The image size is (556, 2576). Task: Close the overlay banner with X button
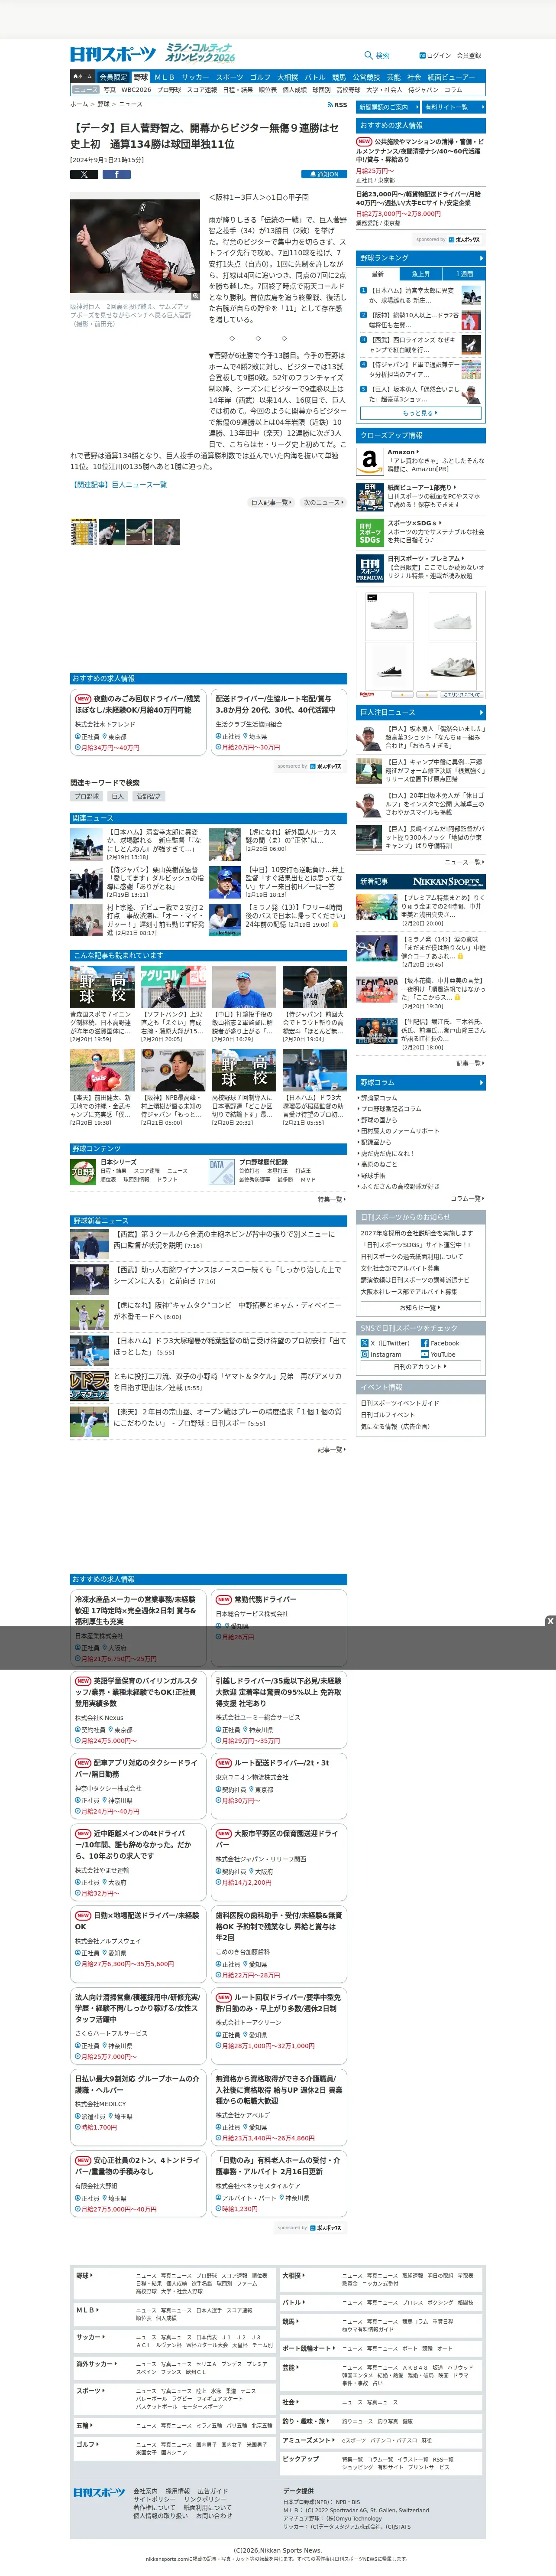pyautogui.click(x=549, y=1621)
